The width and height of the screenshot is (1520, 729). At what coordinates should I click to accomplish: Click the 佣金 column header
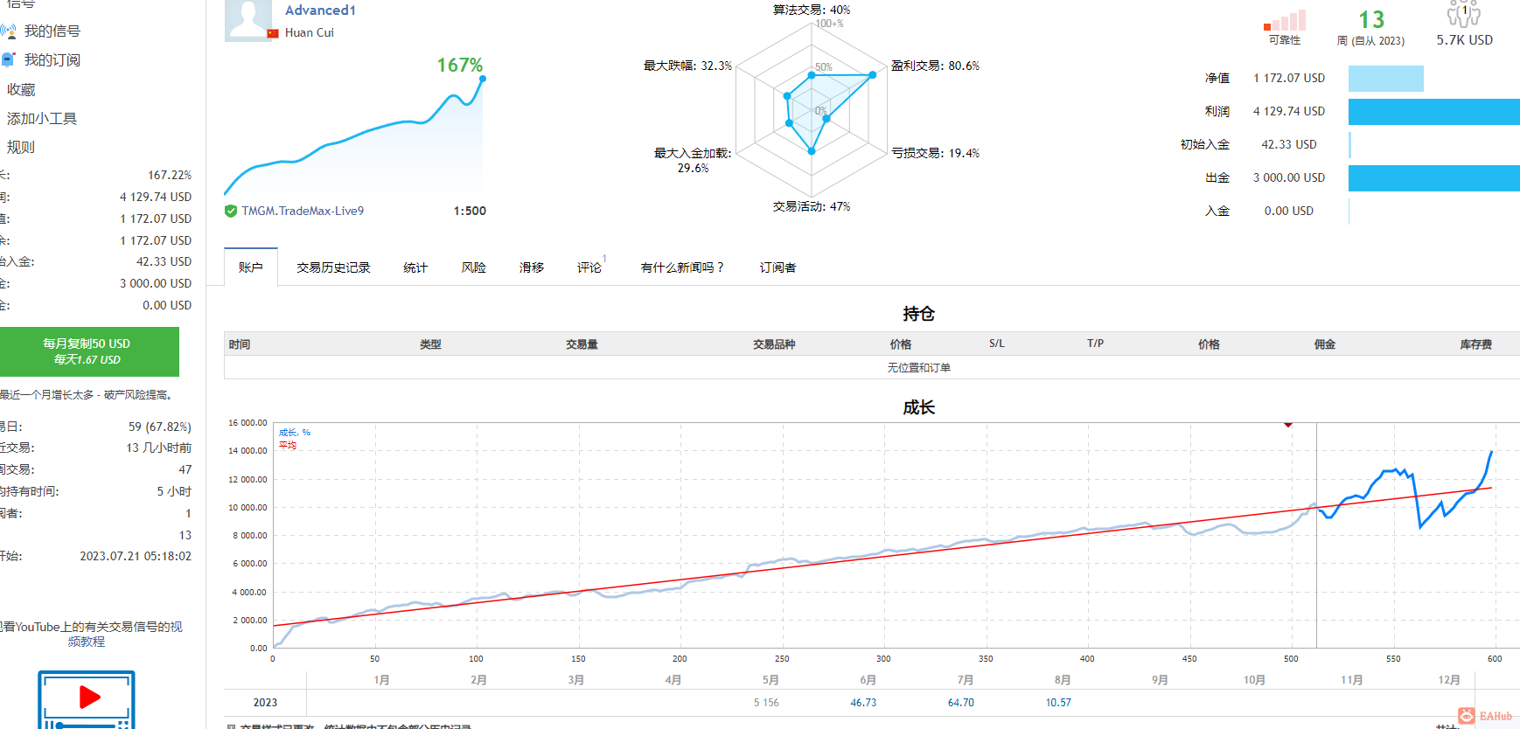pyautogui.click(x=1325, y=344)
